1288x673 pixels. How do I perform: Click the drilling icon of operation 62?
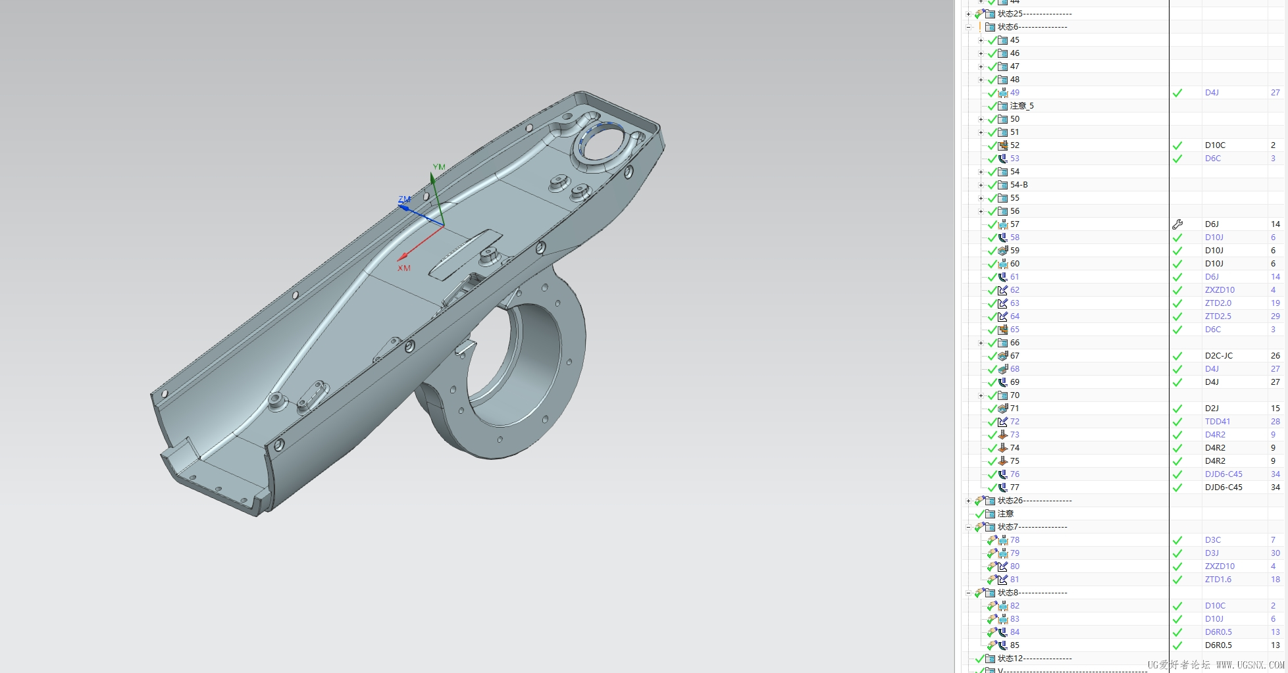1002,290
